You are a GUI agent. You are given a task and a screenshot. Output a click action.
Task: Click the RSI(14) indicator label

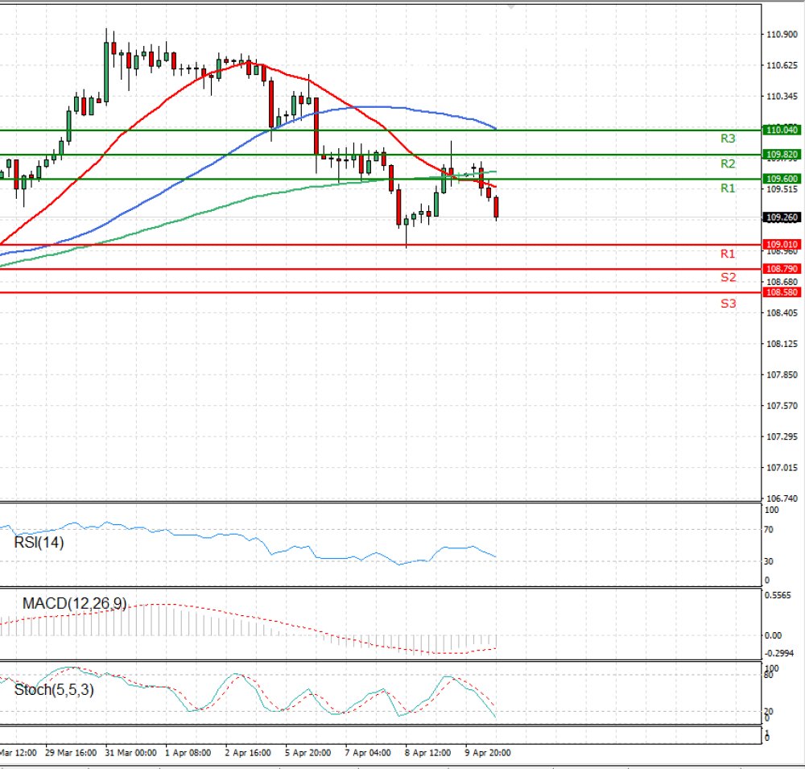pyautogui.click(x=39, y=543)
